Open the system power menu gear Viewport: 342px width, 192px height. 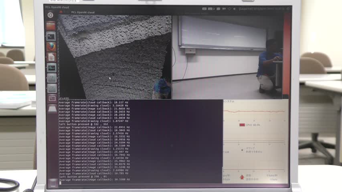[x=287, y=8]
